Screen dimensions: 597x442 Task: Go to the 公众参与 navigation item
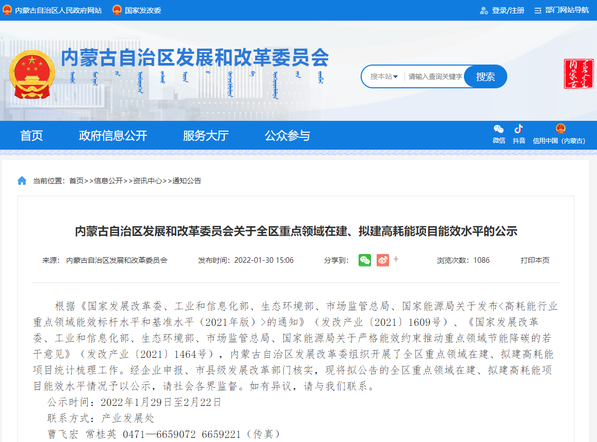(x=287, y=136)
